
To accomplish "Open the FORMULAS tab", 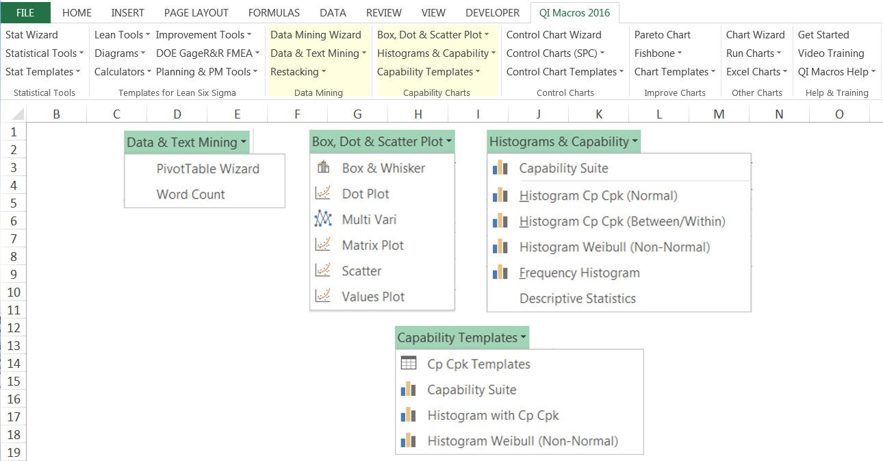I will pyautogui.click(x=274, y=12).
